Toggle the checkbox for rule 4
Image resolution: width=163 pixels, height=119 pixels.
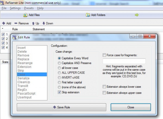click(3, 48)
